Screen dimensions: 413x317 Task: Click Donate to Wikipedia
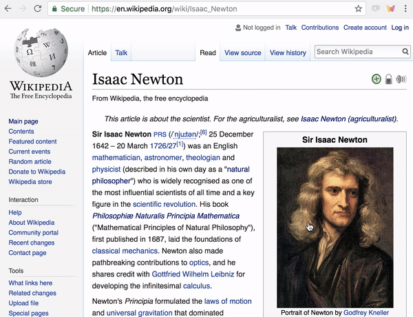click(37, 172)
